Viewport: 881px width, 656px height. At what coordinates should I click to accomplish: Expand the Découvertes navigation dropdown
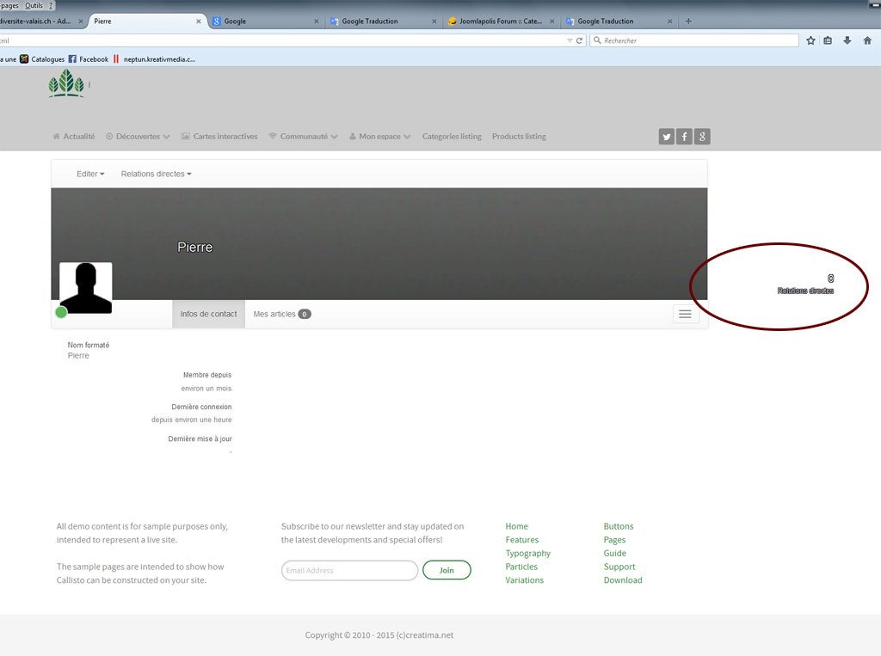click(x=138, y=137)
